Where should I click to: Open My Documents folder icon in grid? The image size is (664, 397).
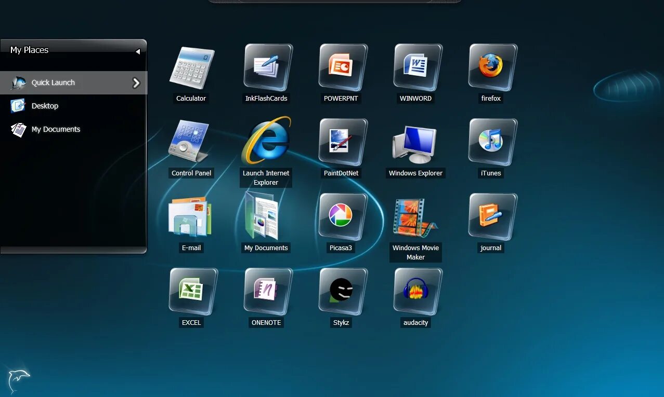click(263, 215)
